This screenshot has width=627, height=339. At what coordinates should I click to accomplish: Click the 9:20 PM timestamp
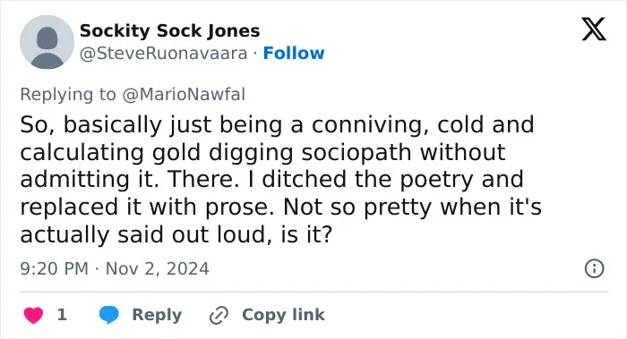[x=54, y=268]
